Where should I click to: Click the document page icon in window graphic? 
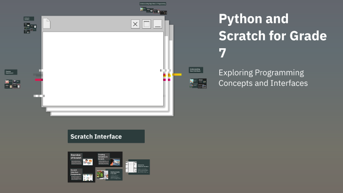(47, 23)
